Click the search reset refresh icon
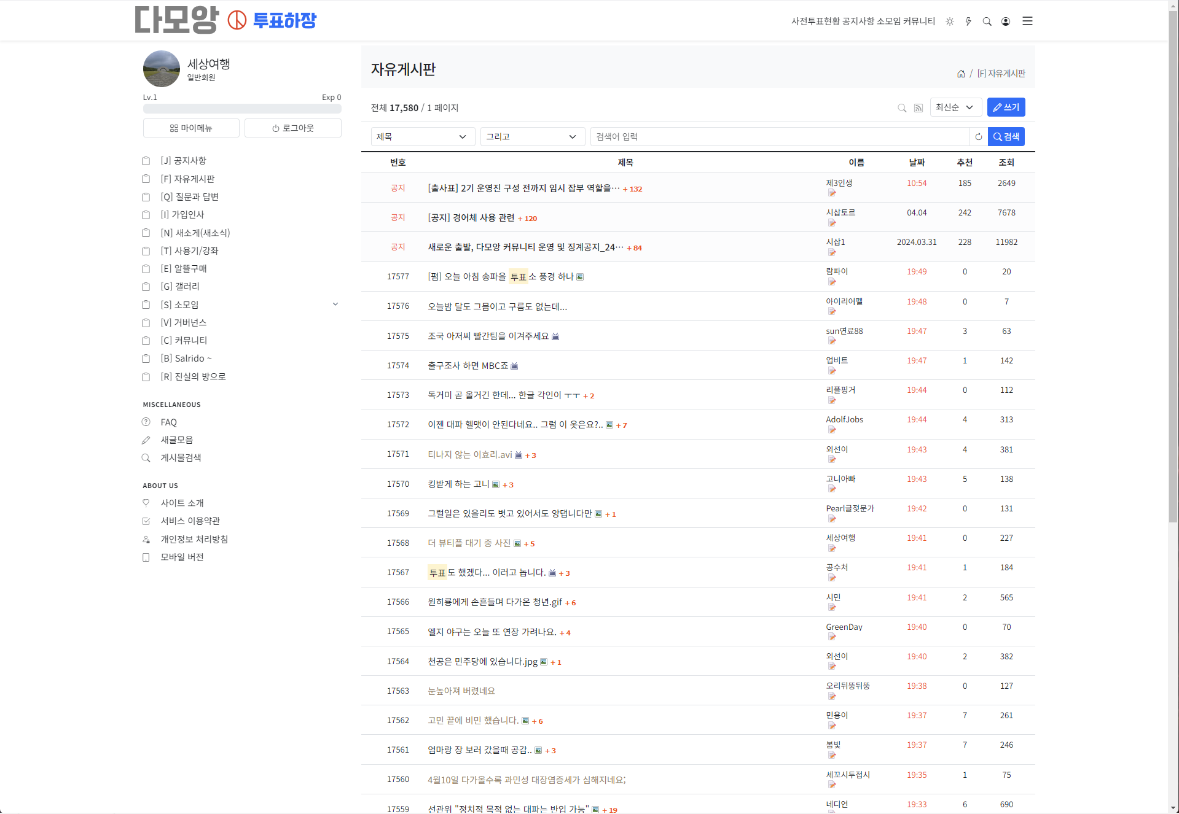 979,136
